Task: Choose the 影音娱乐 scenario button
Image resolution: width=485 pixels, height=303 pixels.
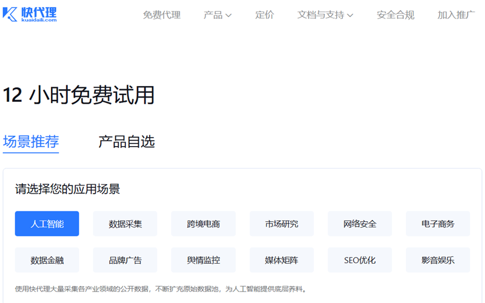Action: point(438,260)
